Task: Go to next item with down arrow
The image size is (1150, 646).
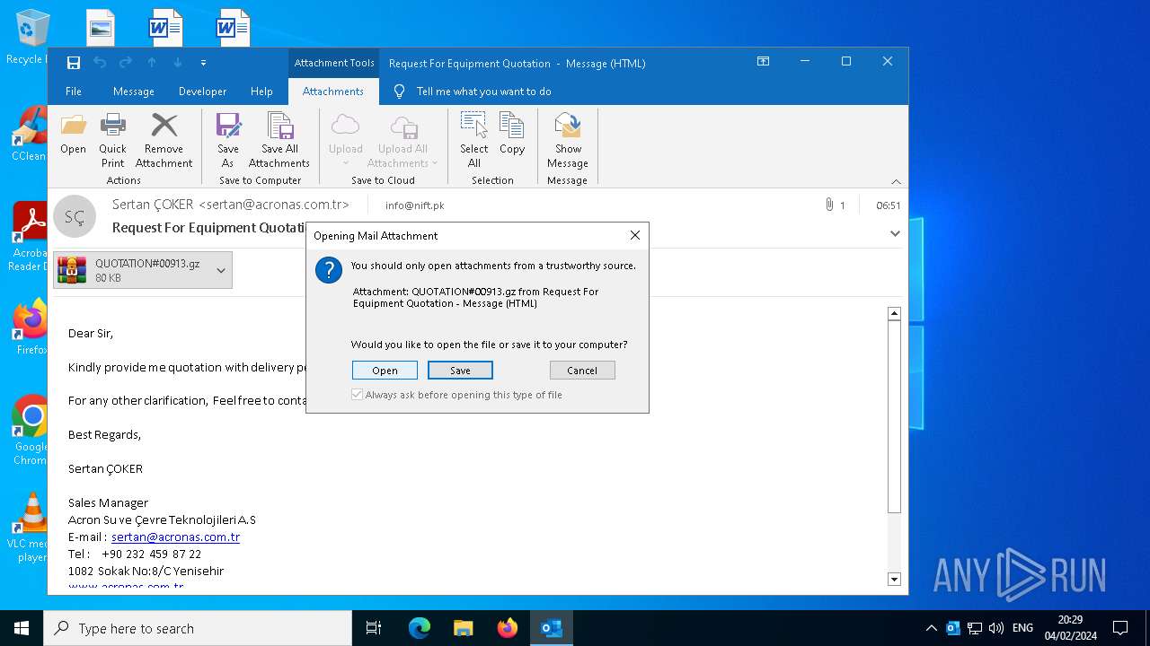Action: 178,63
